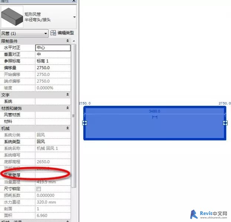Viewport: 231px width, 222px height.
Task: Toggle the 尺寸锁定 checkbox
Action: (x=39, y=189)
